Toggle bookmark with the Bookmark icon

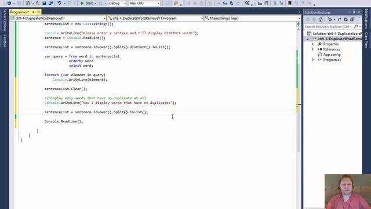click(290, 3)
